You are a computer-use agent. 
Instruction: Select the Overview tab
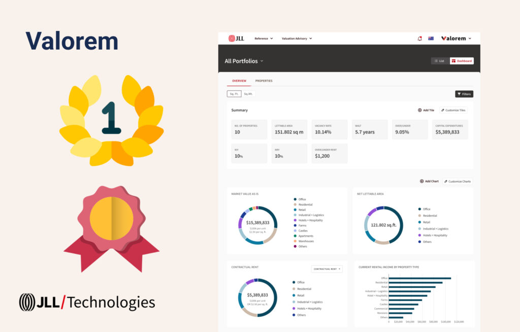click(239, 81)
